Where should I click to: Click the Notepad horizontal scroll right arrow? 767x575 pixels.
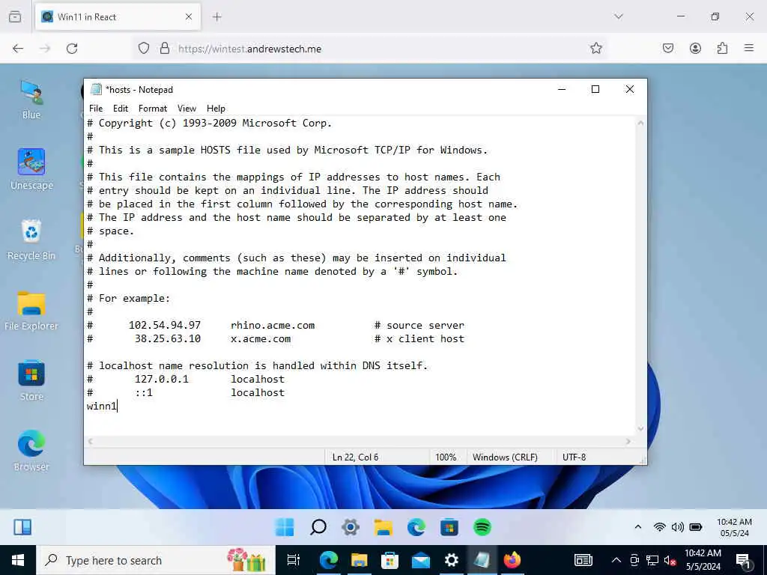[x=628, y=441]
